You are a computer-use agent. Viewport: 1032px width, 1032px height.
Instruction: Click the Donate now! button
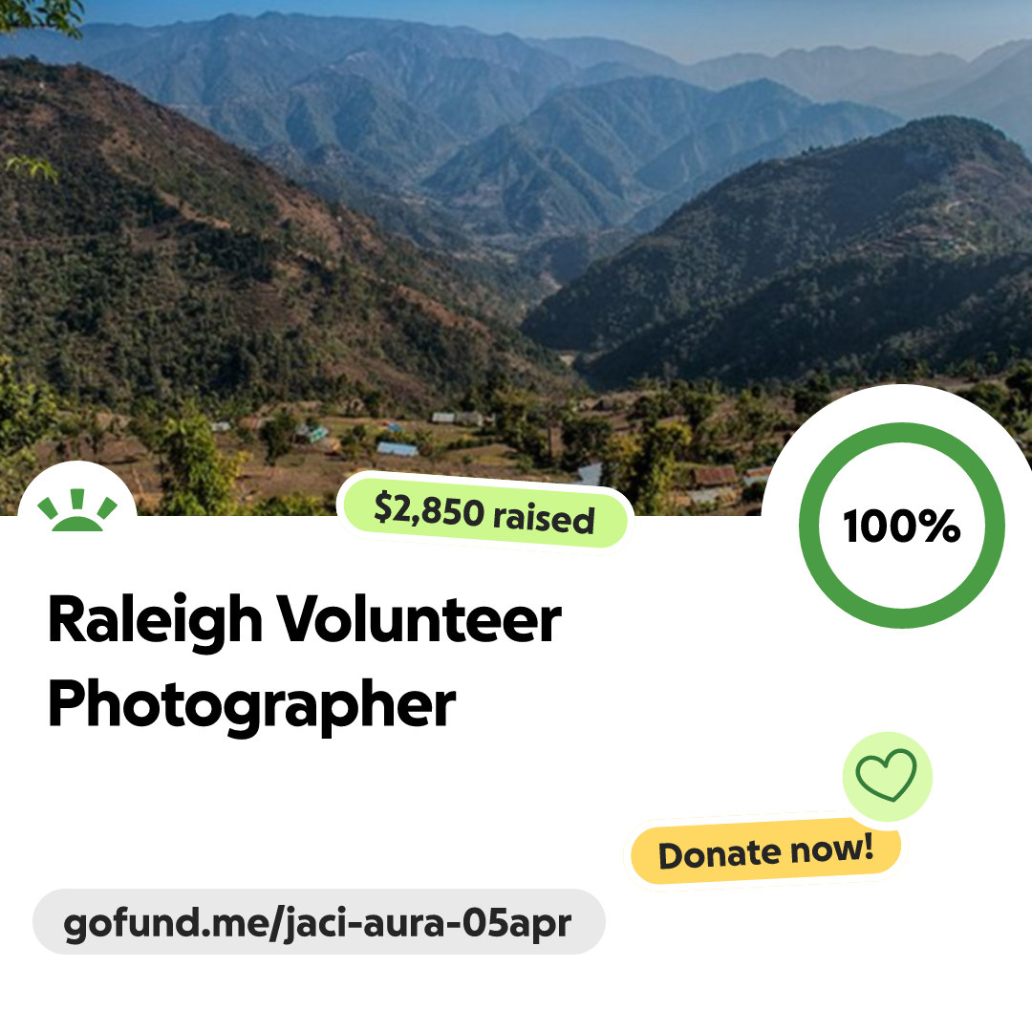coord(766,851)
